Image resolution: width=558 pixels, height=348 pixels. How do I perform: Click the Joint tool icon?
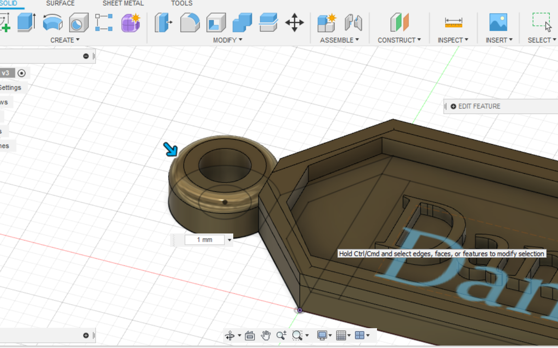pyautogui.click(x=353, y=23)
